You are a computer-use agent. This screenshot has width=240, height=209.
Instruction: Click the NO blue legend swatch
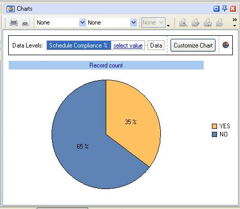point(214,134)
